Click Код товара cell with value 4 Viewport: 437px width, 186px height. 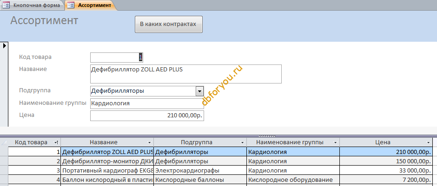[34, 180]
